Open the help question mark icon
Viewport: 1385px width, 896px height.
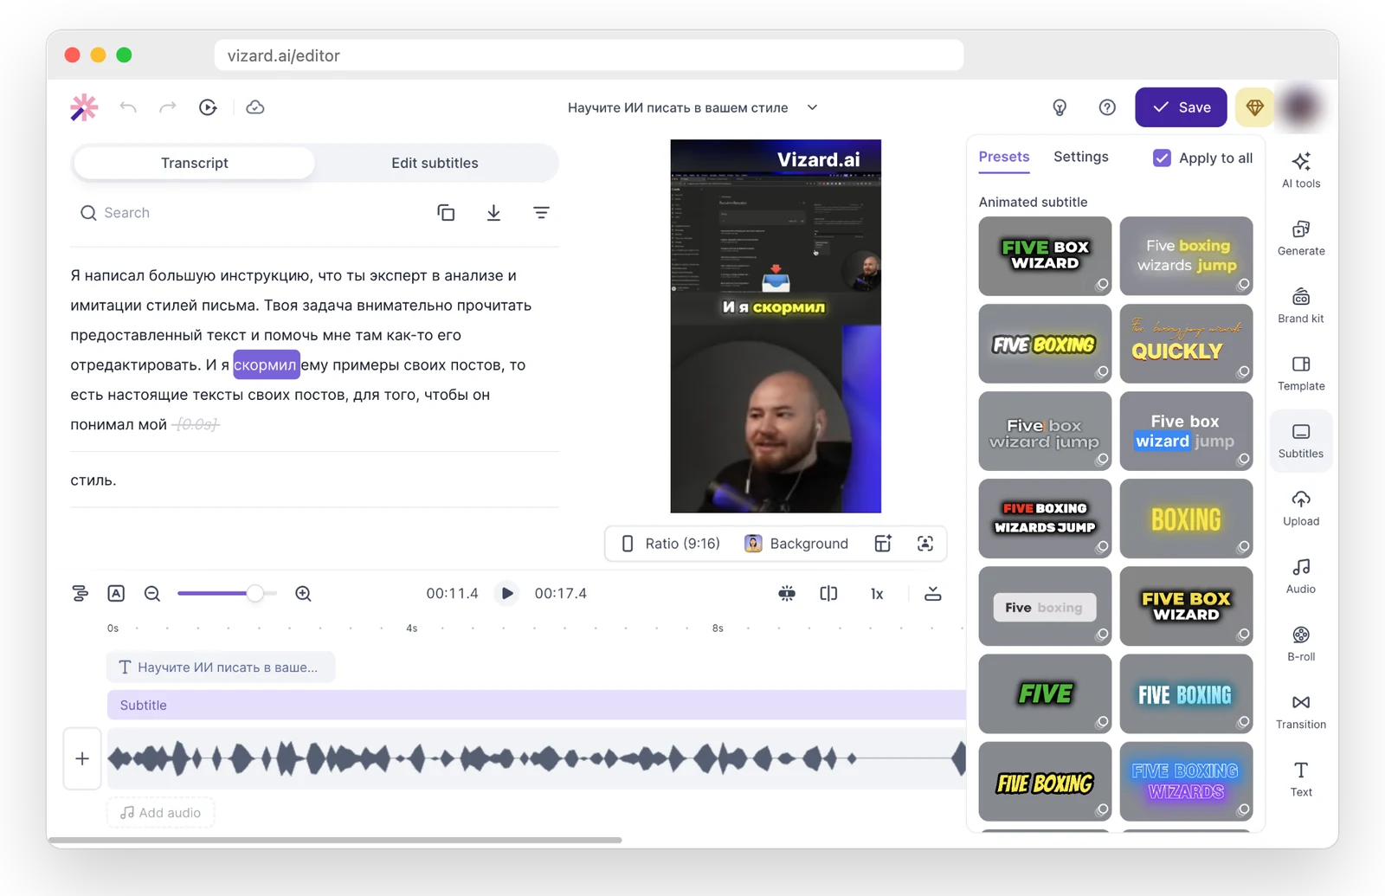1107,107
